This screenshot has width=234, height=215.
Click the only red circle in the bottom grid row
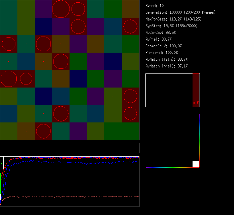[43, 131]
